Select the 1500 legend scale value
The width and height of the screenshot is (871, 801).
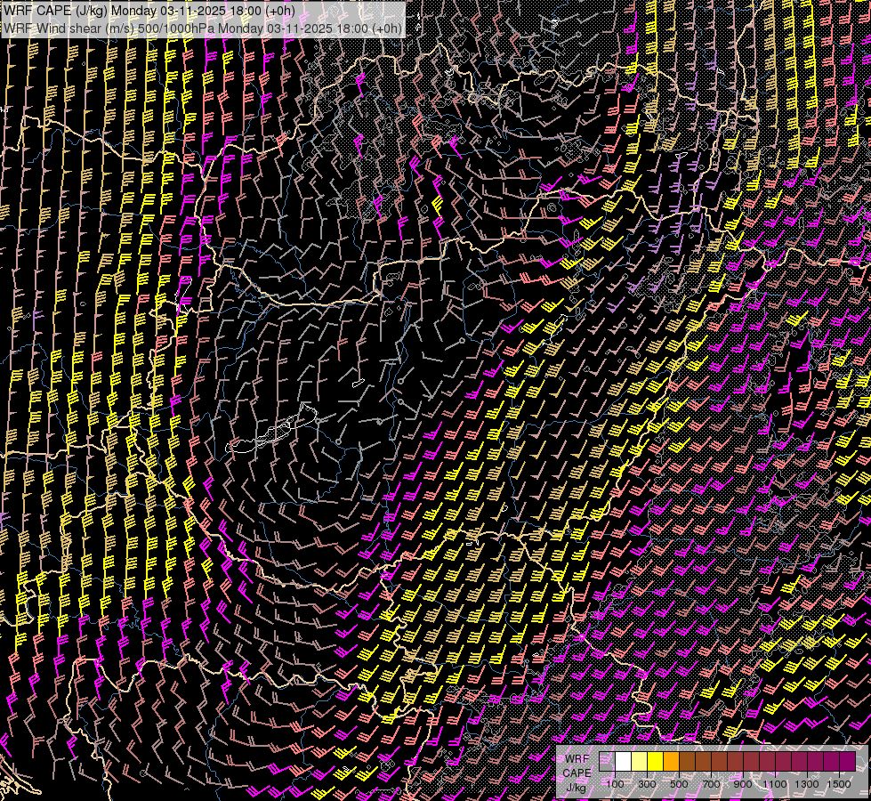point(839,784)
